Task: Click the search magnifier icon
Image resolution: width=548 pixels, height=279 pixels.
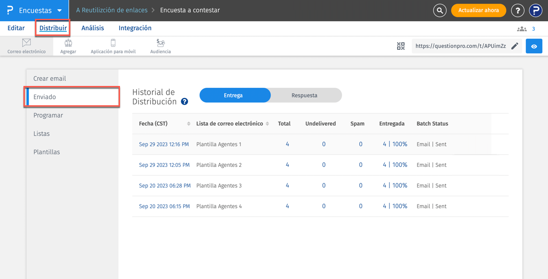Action: point(440,10)
